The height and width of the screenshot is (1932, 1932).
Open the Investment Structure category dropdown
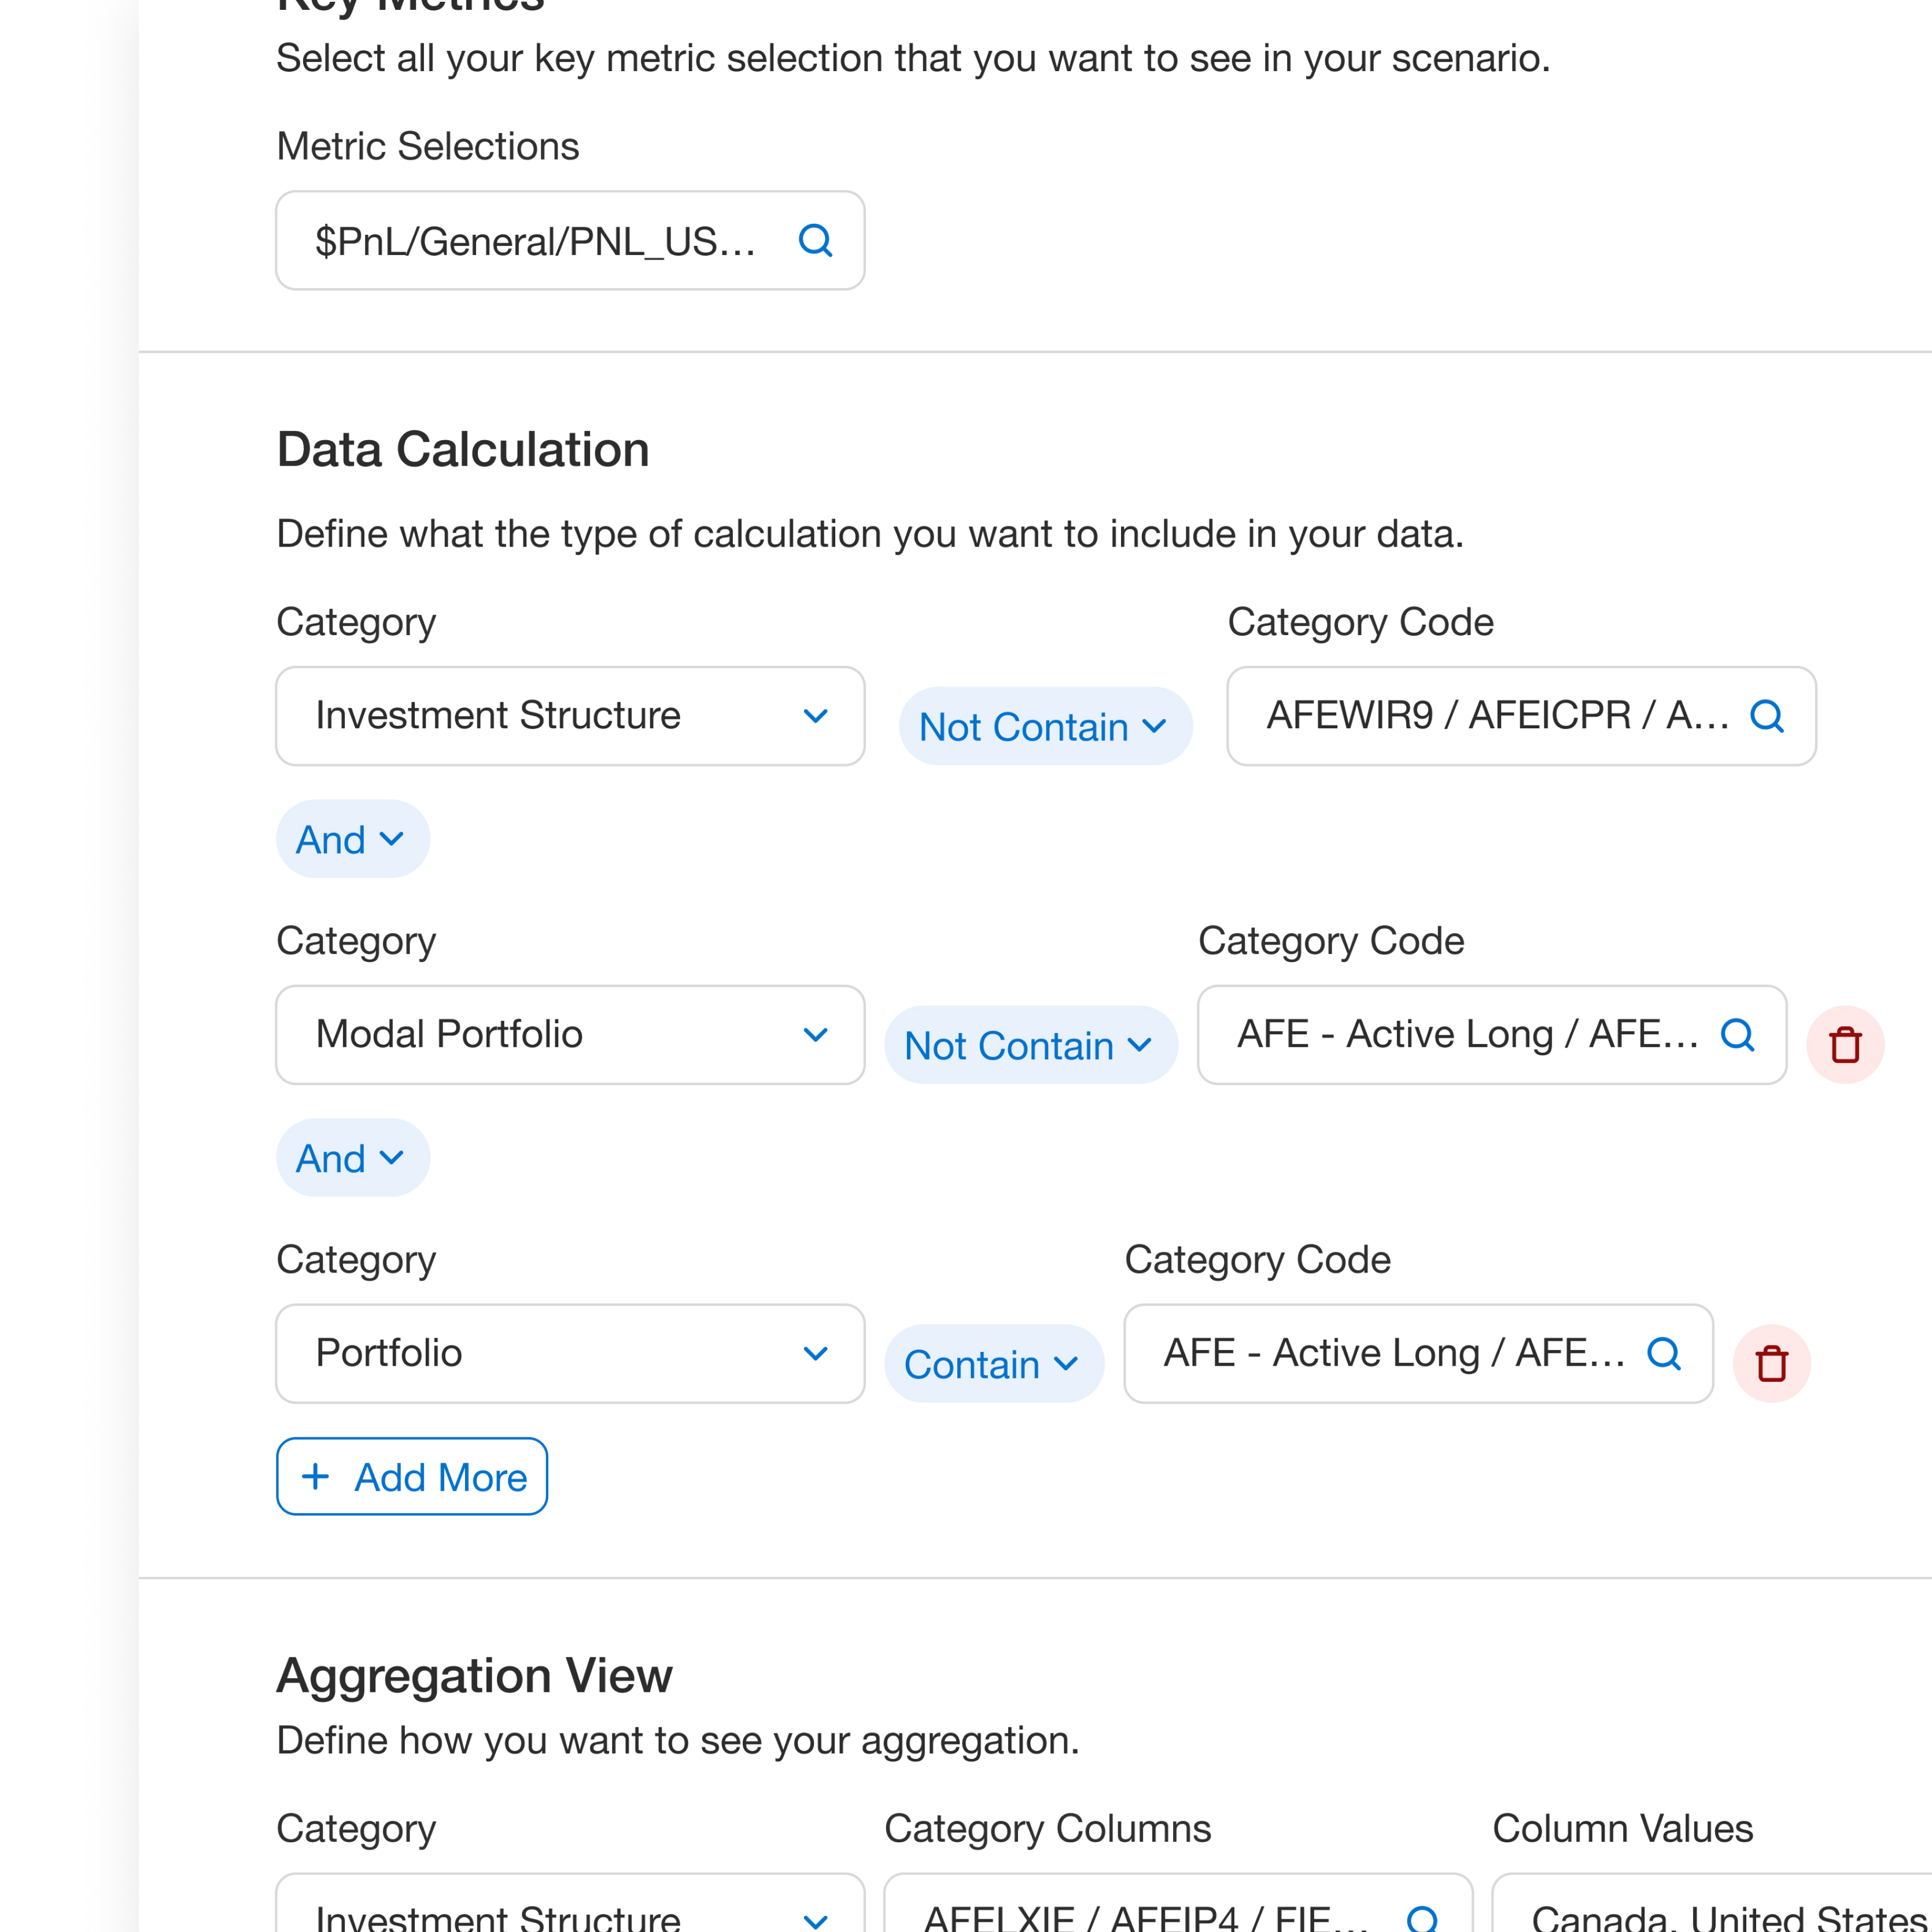[570, 716]
